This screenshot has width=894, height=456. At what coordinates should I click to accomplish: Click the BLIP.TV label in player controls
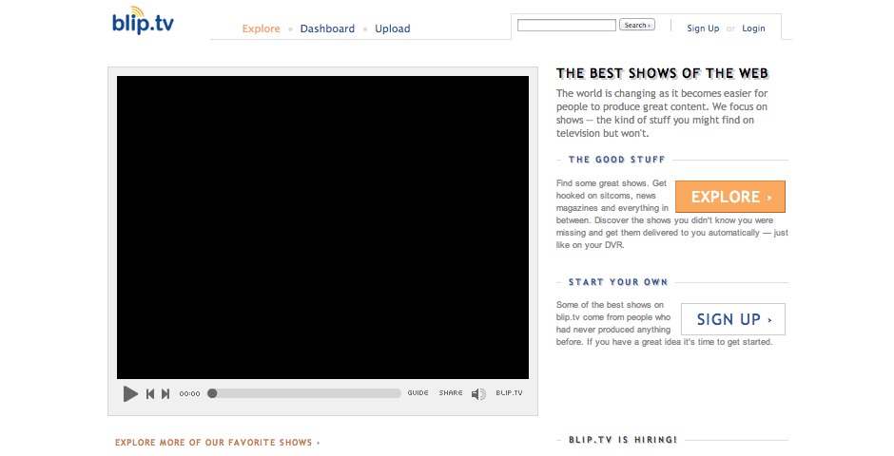[509, 392]
